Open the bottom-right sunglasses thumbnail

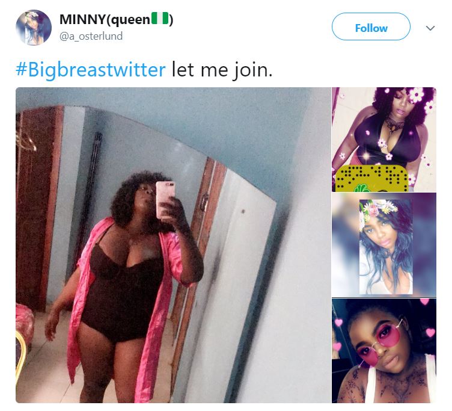click(384, 350)
